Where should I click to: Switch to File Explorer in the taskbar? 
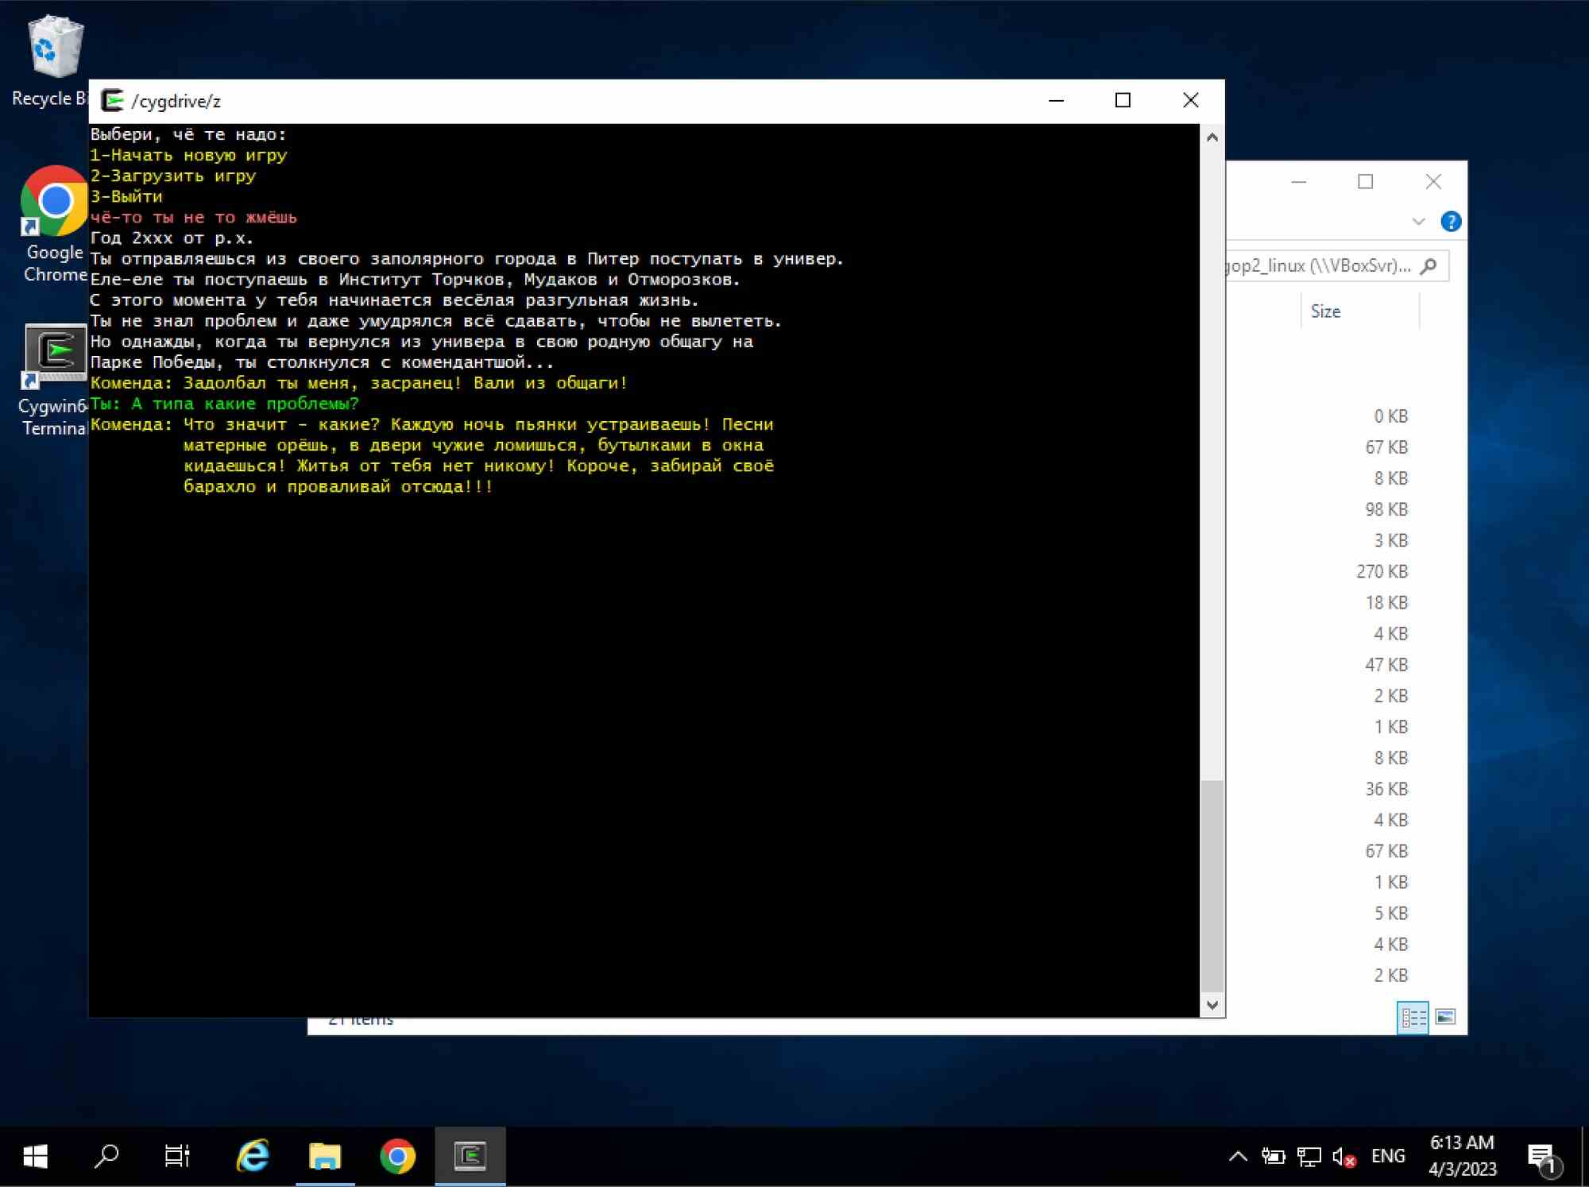coord(325,1156)
